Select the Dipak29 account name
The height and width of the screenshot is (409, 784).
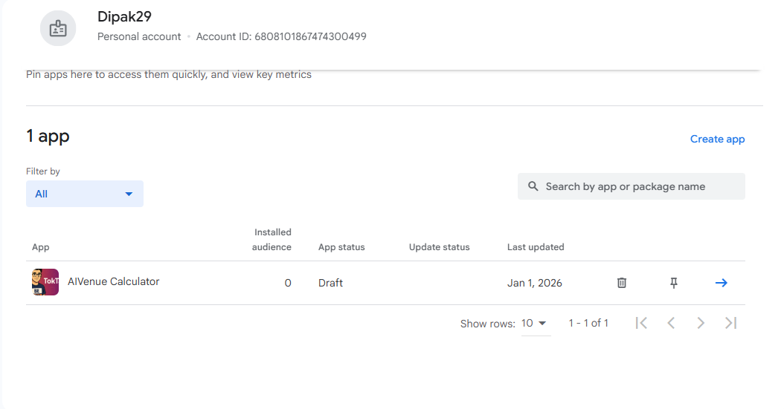(x=124, y=17)
